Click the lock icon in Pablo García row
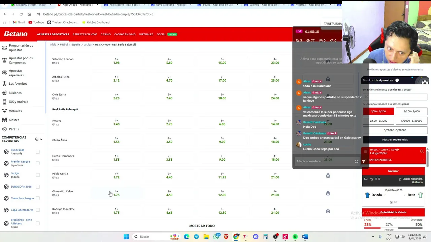Viewport: 431px width, 242px height. [328, 175]
